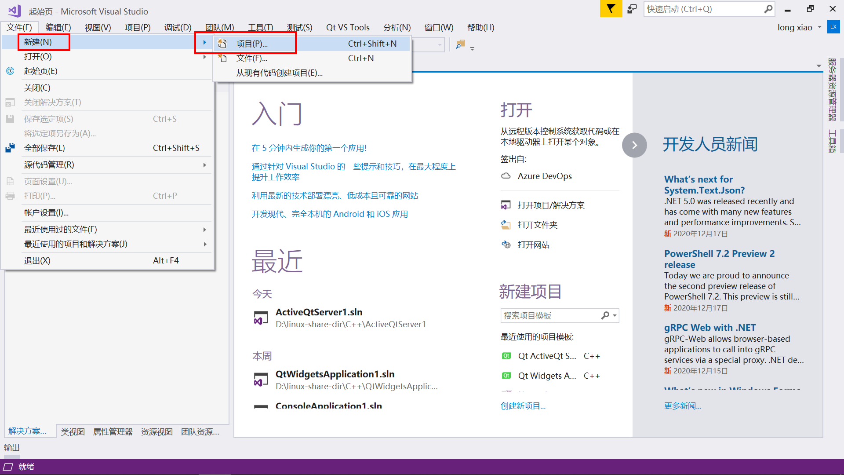844x475 pixels.
Task: Open the 团队(M) menu
Action: click(219, 27)
